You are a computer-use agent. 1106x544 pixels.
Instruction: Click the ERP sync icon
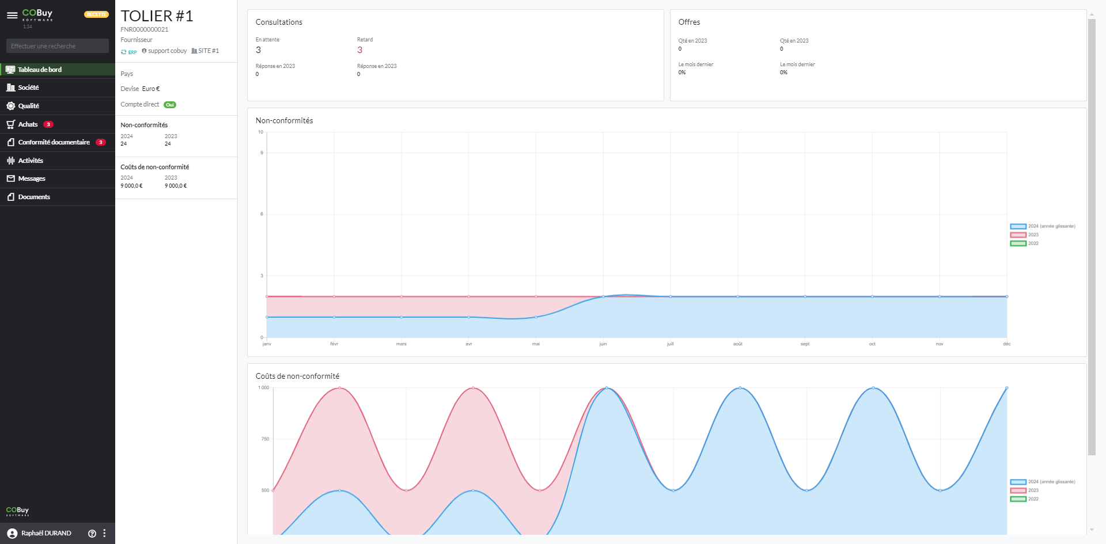[124, 52]
